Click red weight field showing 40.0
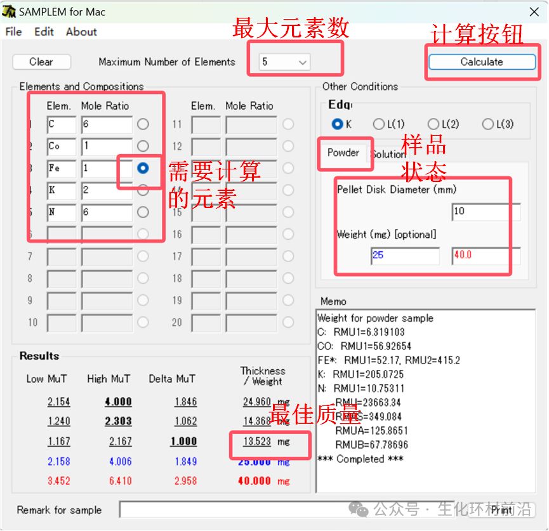This screenshot has width=549, height=531. click(x=486, y=256)
